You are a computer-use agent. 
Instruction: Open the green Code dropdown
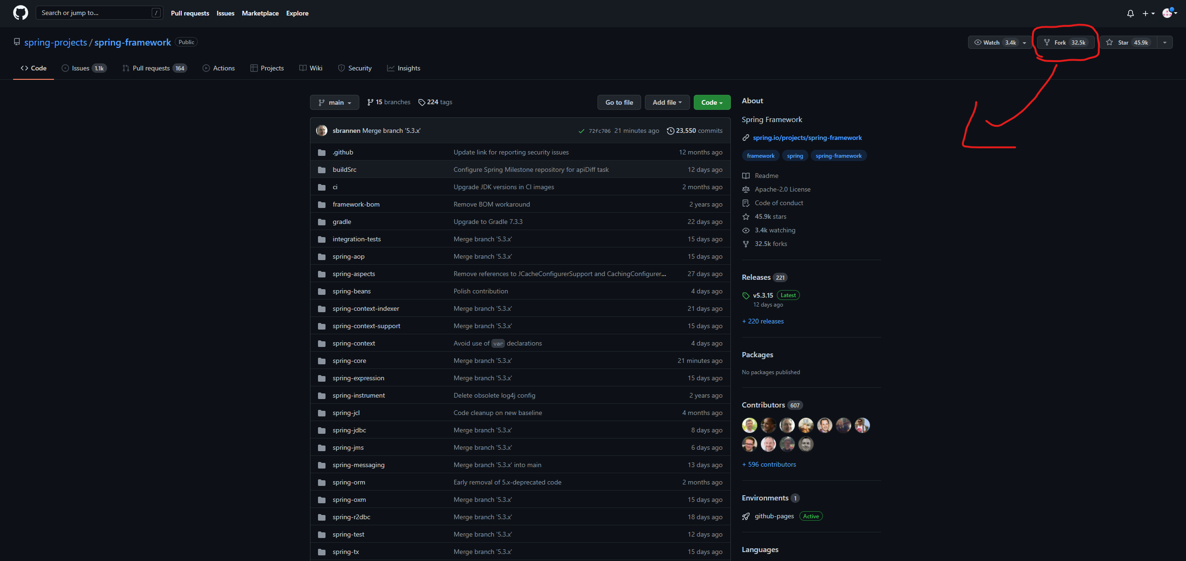(x=712, y=102)
